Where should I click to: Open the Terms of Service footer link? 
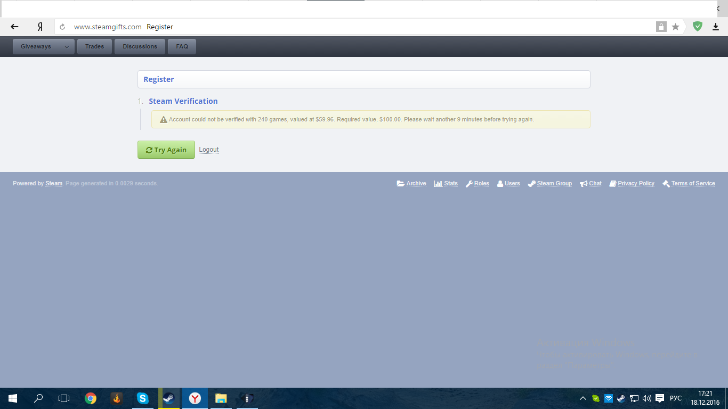689,183
